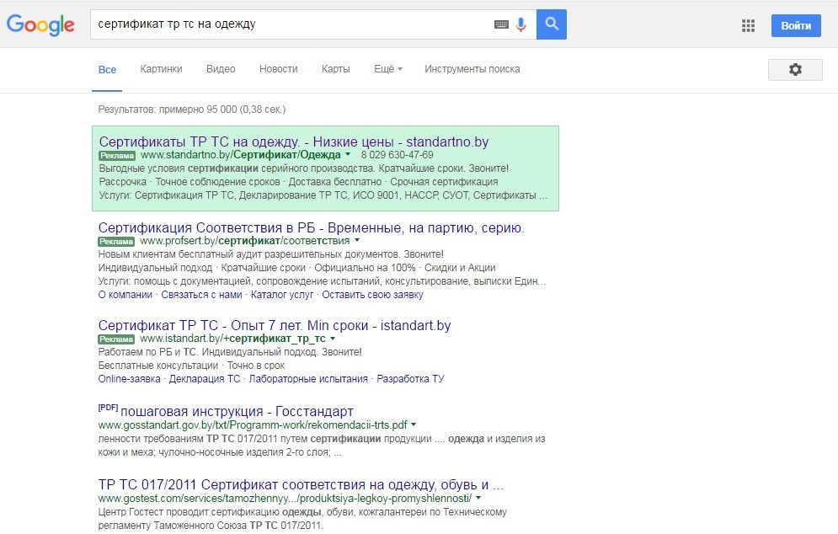Switch to the Новости tab

pos(279,69)
